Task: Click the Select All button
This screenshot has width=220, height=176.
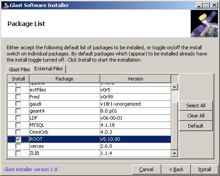Action: coord(196,106)
